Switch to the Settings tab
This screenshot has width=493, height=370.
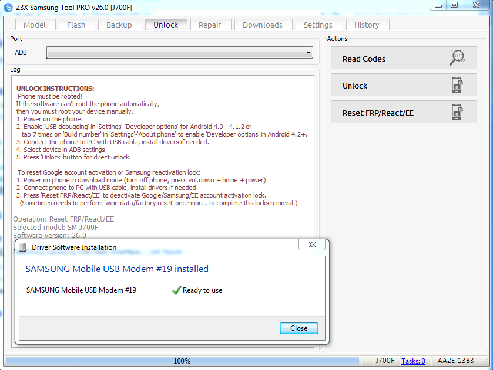pyautogui.click(x=318, y=25)
